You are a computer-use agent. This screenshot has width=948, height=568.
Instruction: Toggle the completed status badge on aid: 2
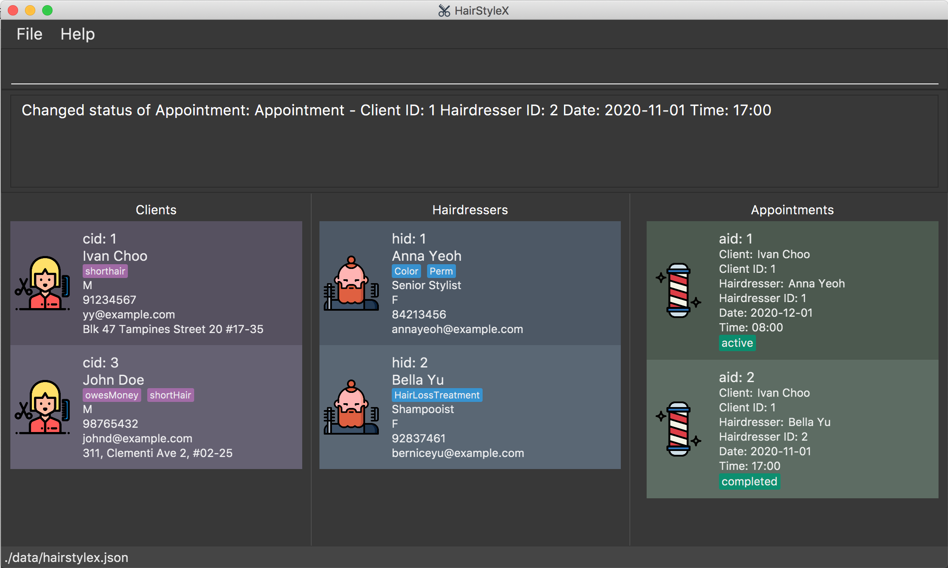[750, 482]
